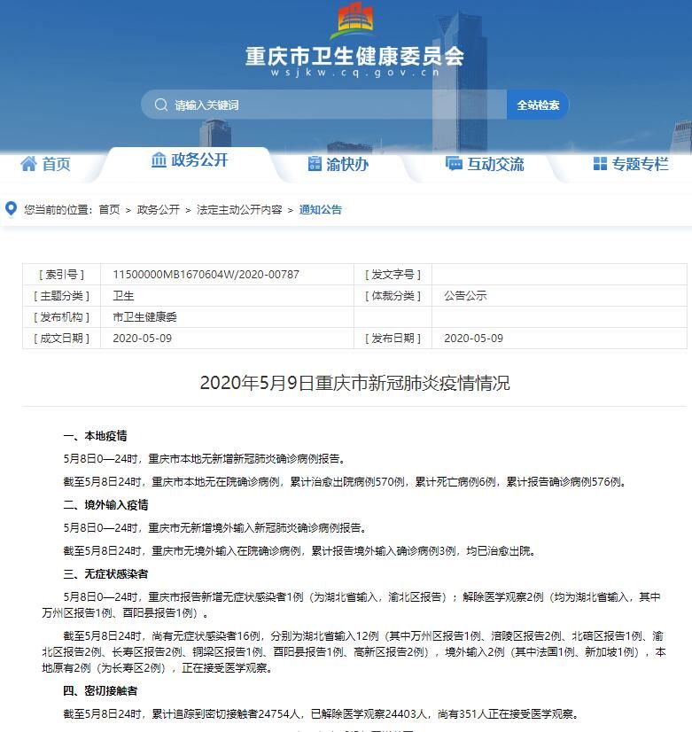Click the house icon beside 首页
Image resolution: width=692 pixels, height=732 pixels.
[x=28, y=164]
